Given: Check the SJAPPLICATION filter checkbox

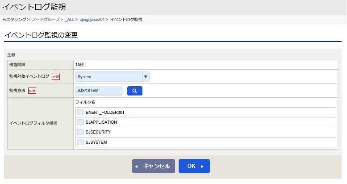Looking at the screenshot, I should [x=80, y=122].
